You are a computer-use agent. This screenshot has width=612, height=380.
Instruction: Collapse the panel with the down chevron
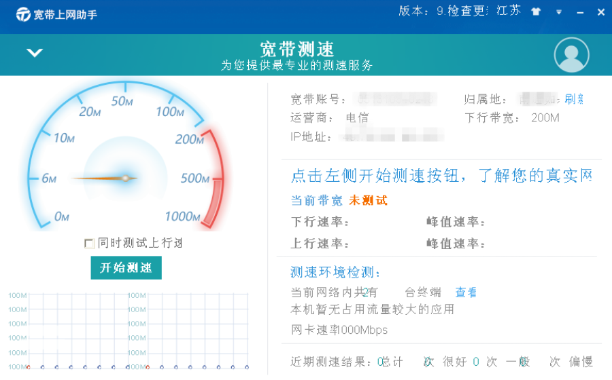click(x=35, y=52)
